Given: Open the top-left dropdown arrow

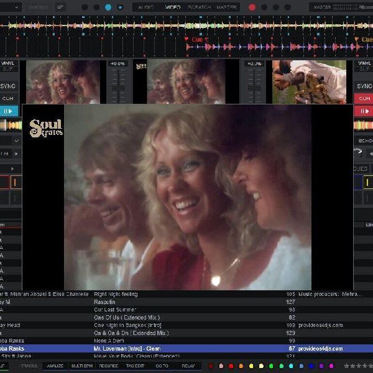Looking at the screenshot, I should point(16,7).
